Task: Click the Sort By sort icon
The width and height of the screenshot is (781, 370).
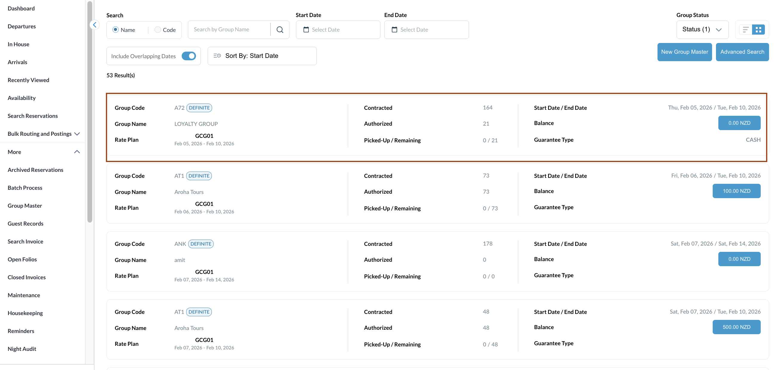Action: (x=217, y=55)
